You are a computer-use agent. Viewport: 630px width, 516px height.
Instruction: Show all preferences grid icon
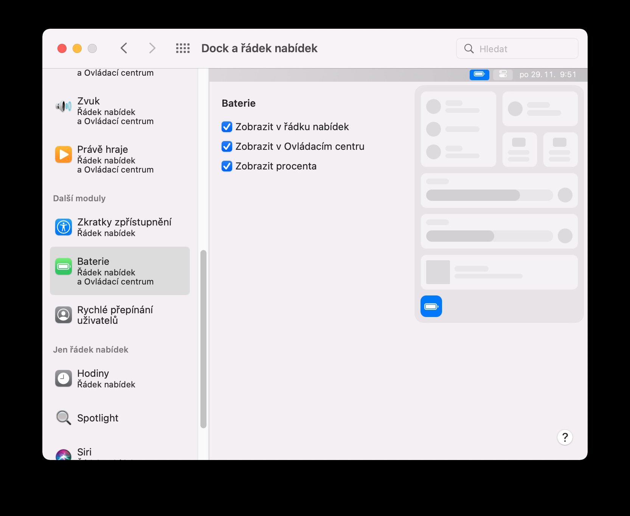pos(183,48)
